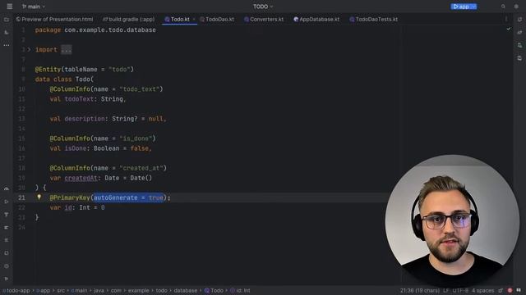Open the Logcat icon in left sidebar

7,228
